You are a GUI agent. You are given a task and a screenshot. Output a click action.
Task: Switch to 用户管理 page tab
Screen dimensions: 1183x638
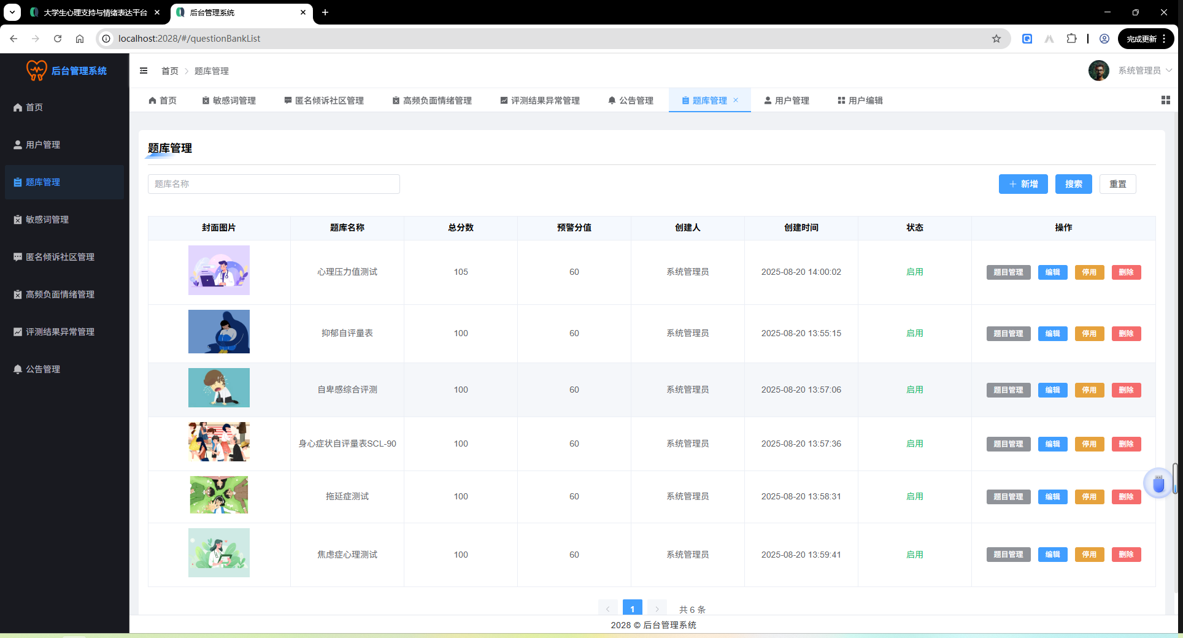pos(787,101)
